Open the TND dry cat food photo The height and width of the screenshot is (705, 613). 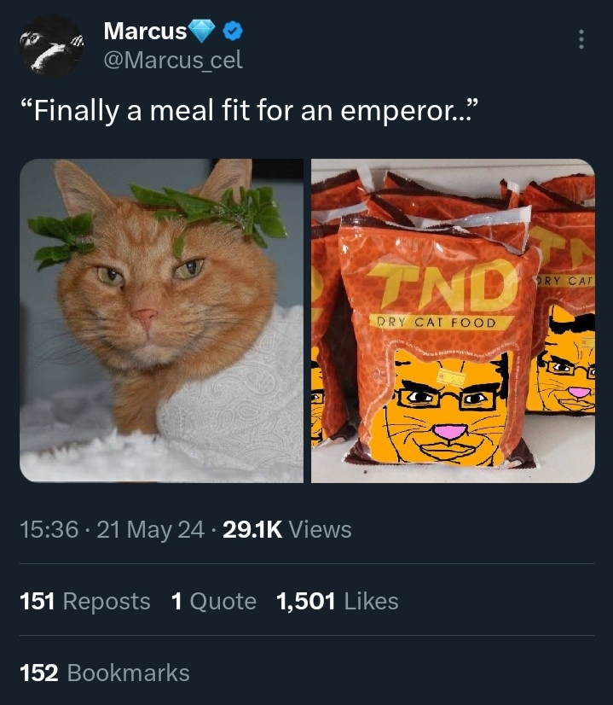(x=453, y=321)
